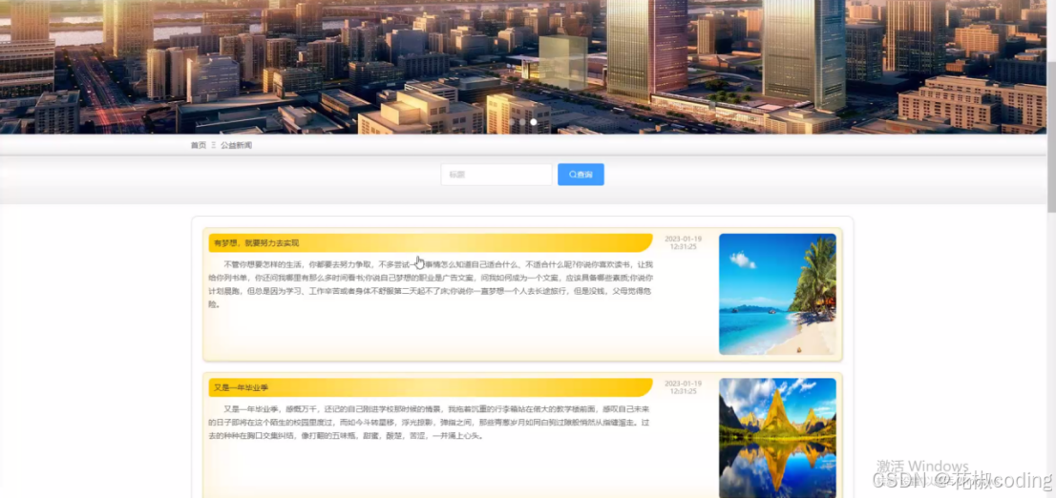
Task: Open the news article 又是一年毕业季
Action: [x=431, y=387]
